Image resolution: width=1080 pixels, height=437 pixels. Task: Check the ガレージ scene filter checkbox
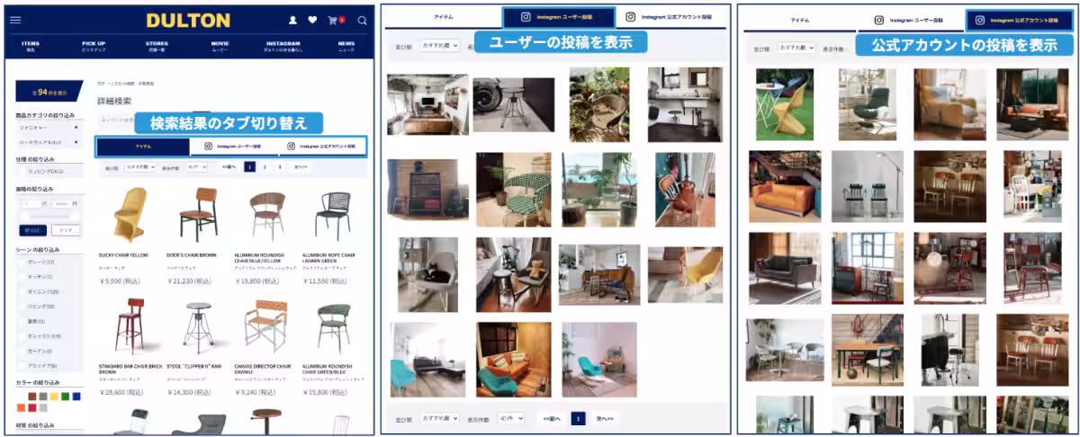pos(22,262)
